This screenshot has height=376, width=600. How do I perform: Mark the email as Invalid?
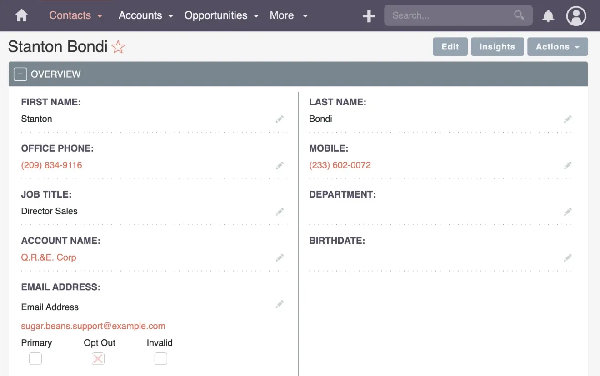[160, 358]
